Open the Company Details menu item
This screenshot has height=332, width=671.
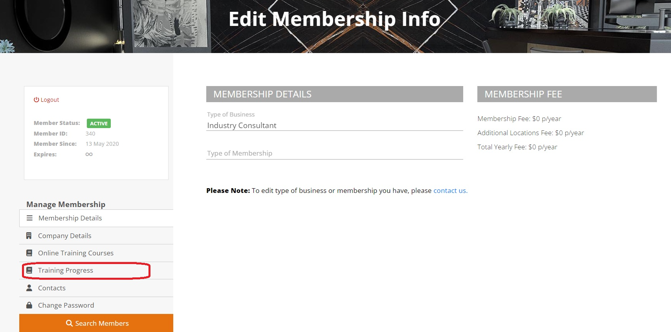tap(65, 236)
